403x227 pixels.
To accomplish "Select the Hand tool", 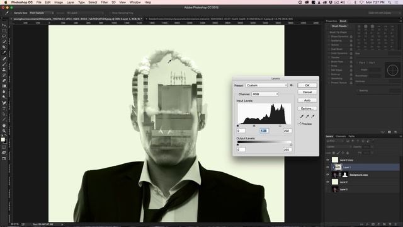I will click(4, 125).
